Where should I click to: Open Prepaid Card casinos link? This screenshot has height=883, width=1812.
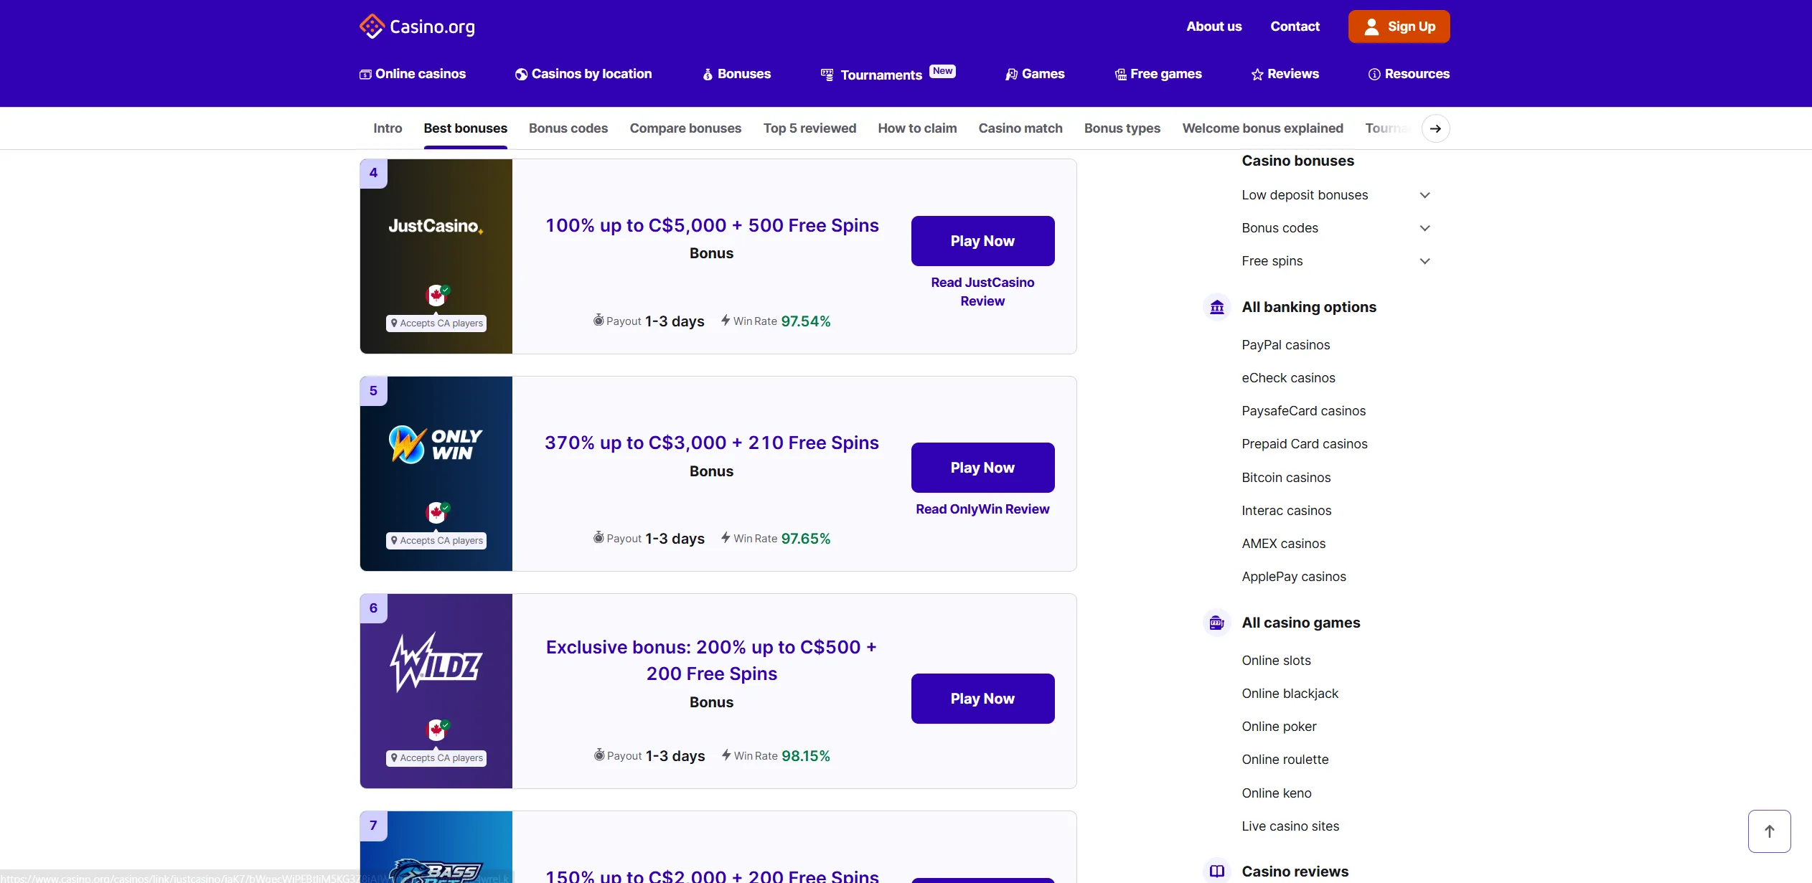point(1304,444)
